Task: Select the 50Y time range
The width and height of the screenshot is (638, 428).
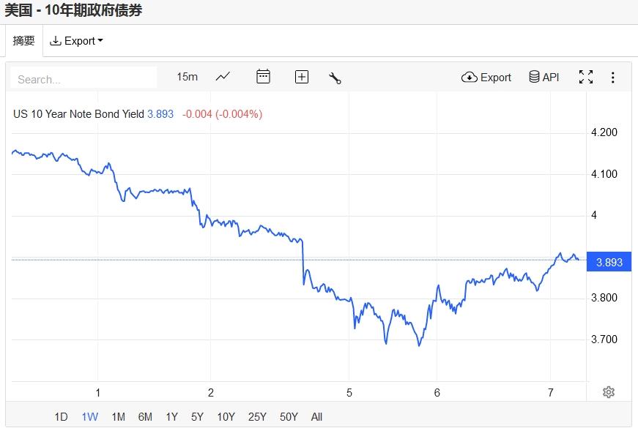Action: point(289,417)
